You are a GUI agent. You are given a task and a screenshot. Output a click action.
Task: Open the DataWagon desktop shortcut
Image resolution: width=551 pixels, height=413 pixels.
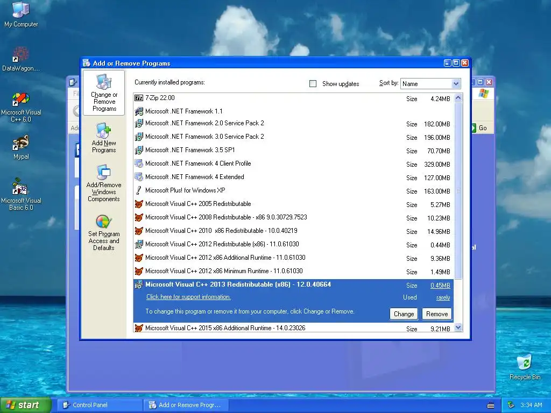click(21, 59)
